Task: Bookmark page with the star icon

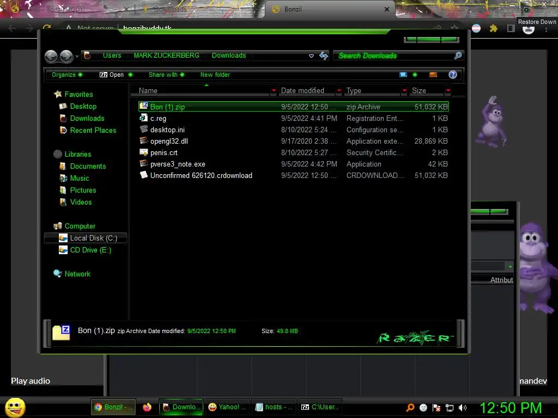Action: pyautogui.click(x=454, y=28)
